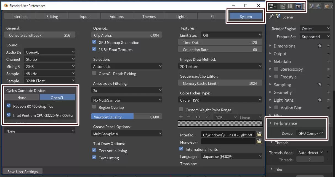The height and width of the screenshot is (177, 335).
Task: Edit the Console Scrollback value field
Action: (40, 35)
